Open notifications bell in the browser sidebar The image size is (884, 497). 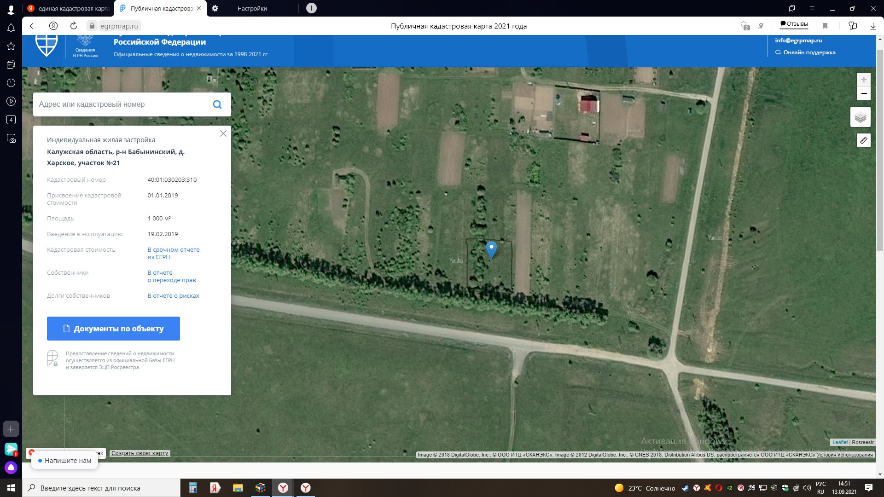(11, 28)
